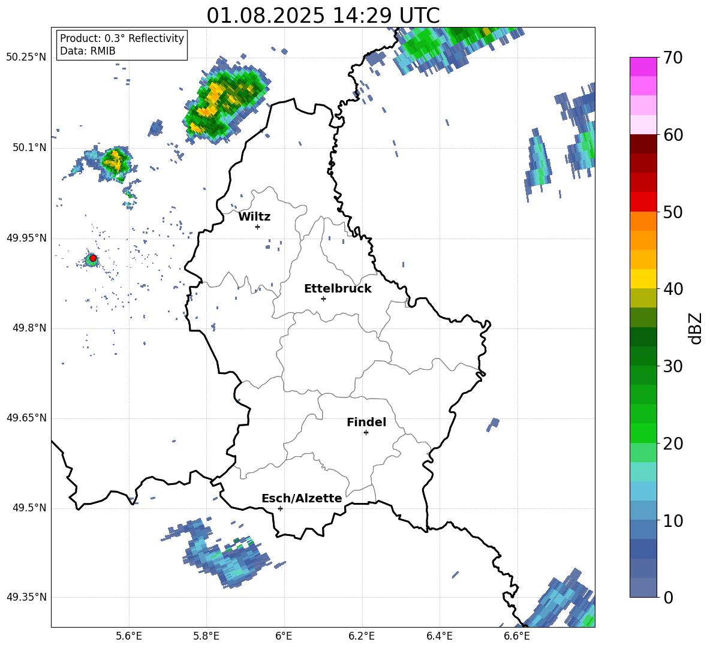The image size is (710, 648).
Task: Click the 50.25°N latitude label
Action: 26,58
